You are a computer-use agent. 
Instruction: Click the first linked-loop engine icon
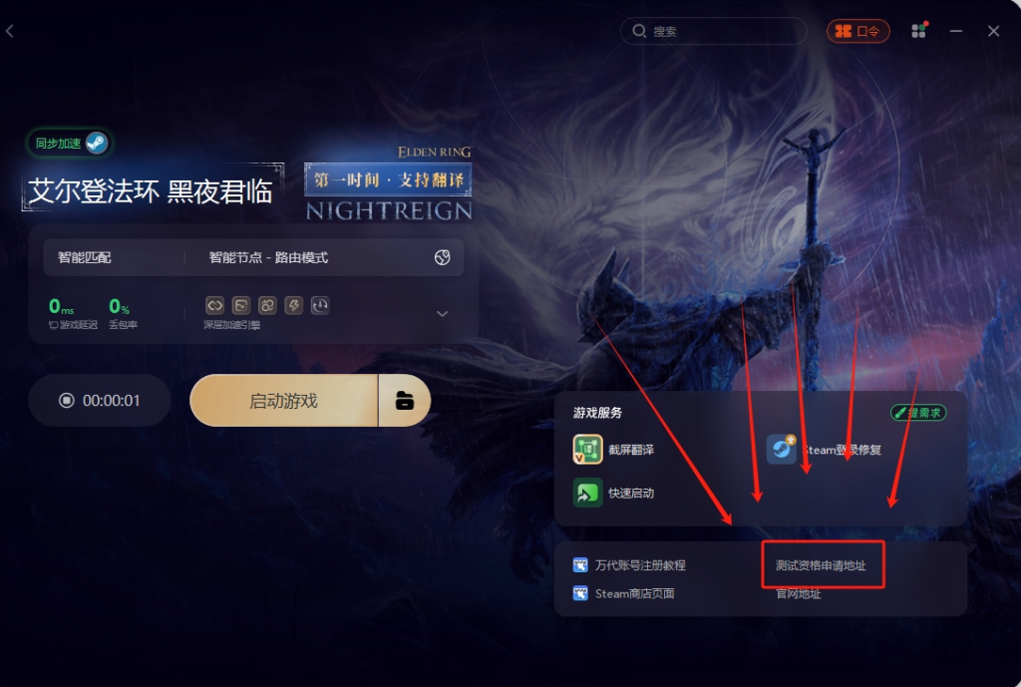215,305
